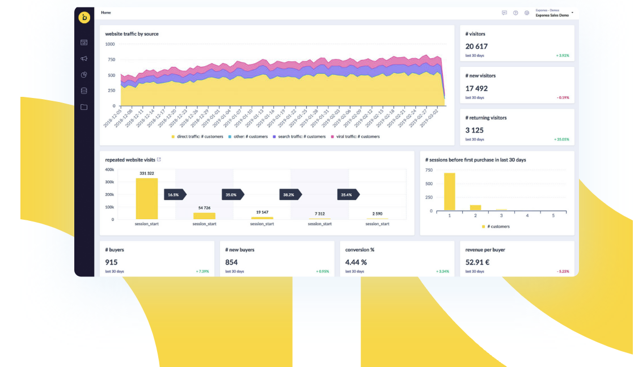Screen dimensions: 634x367
Task: Open the chat feedback icon in the header
Action: coord(504,14)
